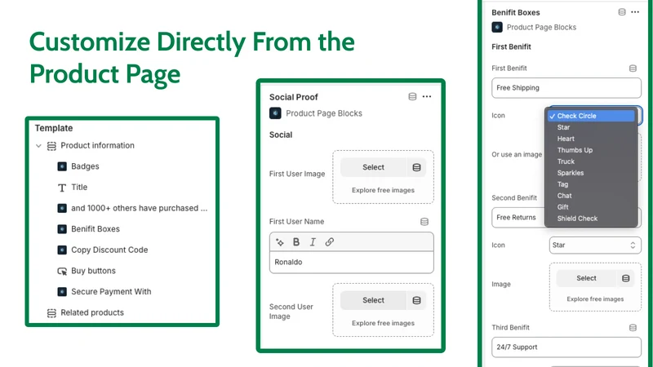Screen dimensions: 653x367
Task: Click the Benifit Boxes block icon in Template
Action: (62, 229)
